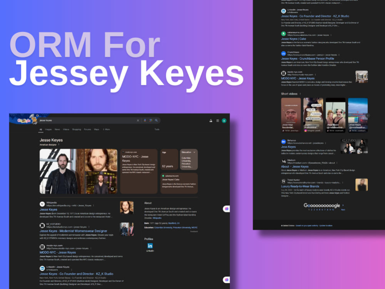Open the More search tabs dropdown
This screenshot has height=289, width=385.
coord(107,129)
